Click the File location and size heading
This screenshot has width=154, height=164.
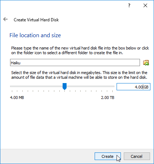coord(35,35)
